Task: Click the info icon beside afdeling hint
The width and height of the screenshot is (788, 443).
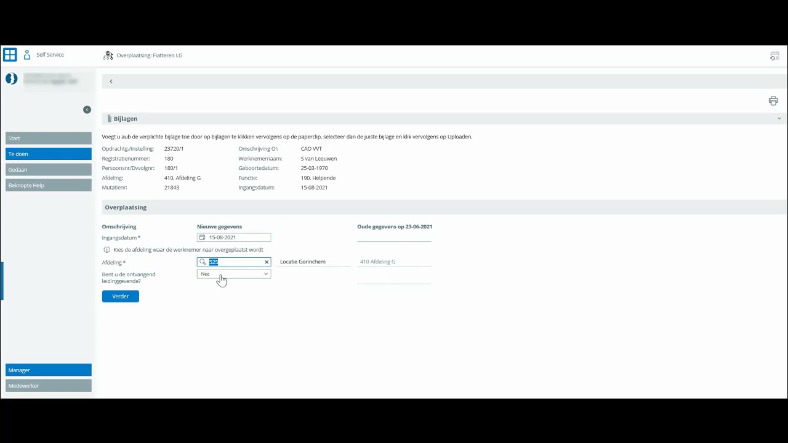Action: coord(107,250)
